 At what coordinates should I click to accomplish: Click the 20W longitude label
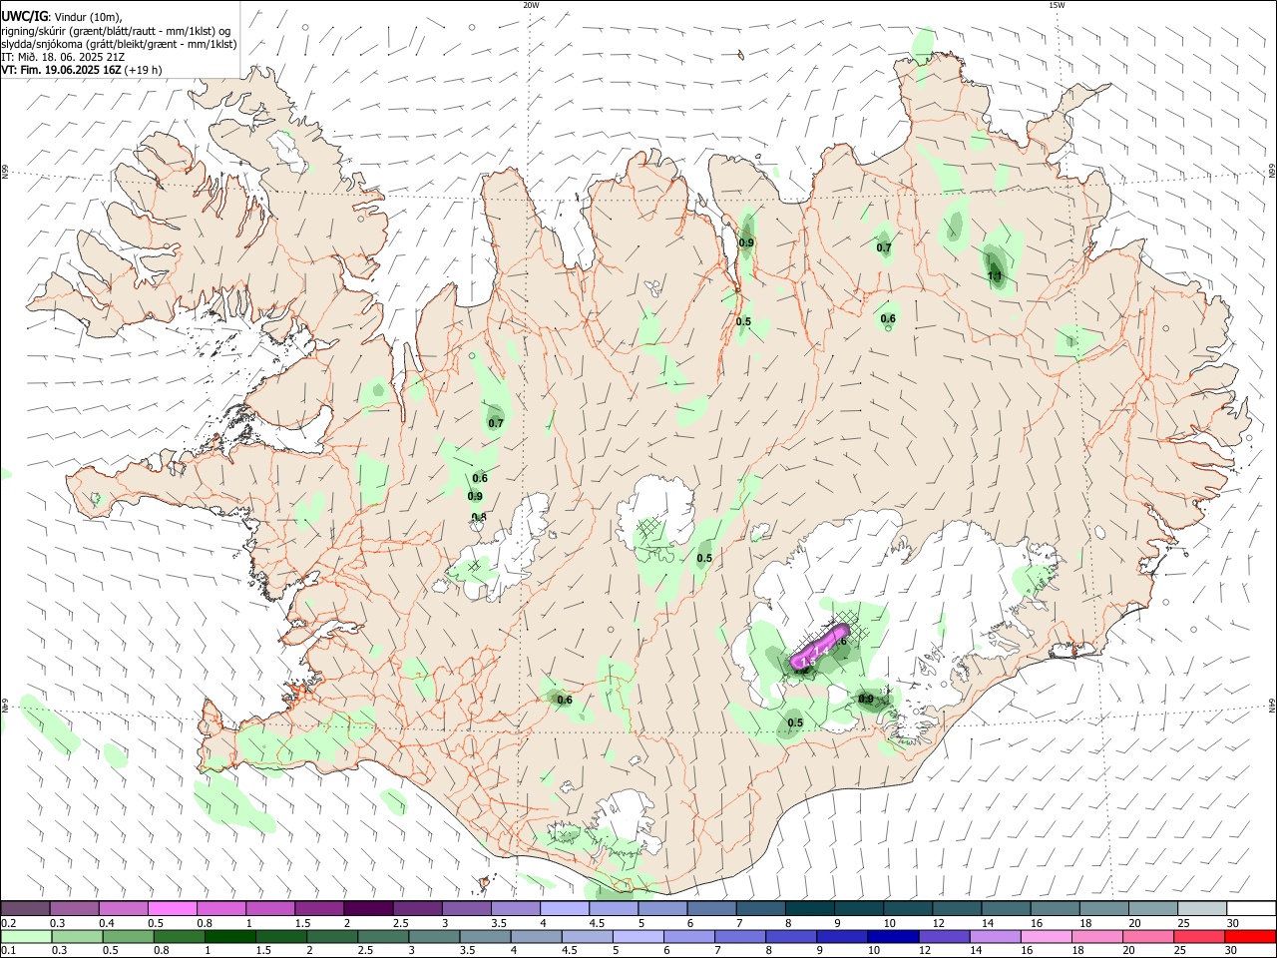point(531,5)
